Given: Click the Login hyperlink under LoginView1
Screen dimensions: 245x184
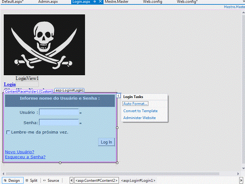Looking at the screenshot, I should coord(10,84).
